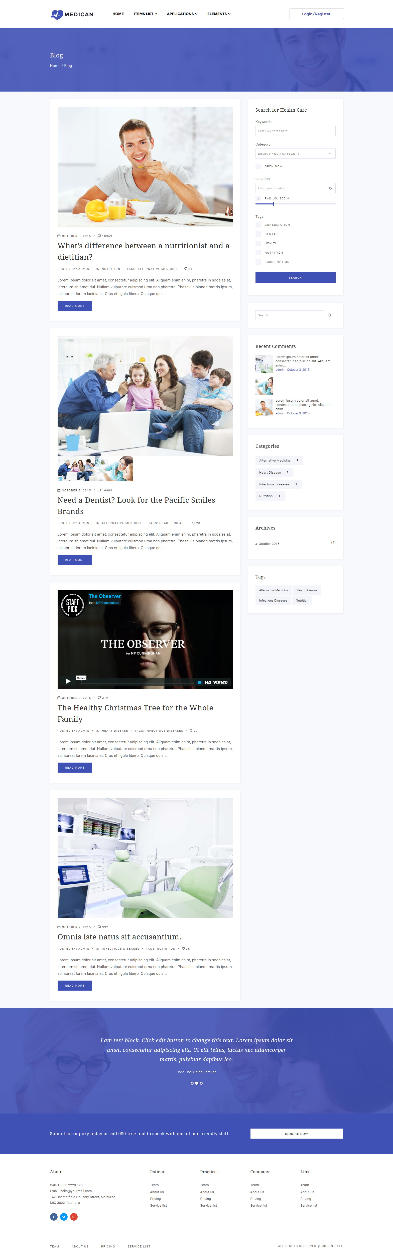Screen dimensions: 393x1258
Task: Click comment icon showing 10369
Action: [x=99, y=235]
